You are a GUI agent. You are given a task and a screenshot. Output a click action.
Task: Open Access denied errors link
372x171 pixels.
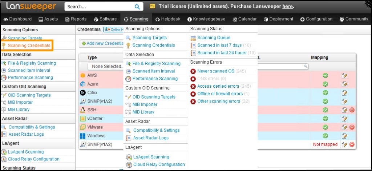point(218,86)
